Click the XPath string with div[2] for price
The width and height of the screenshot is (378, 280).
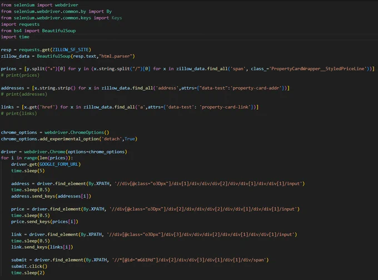203,209
